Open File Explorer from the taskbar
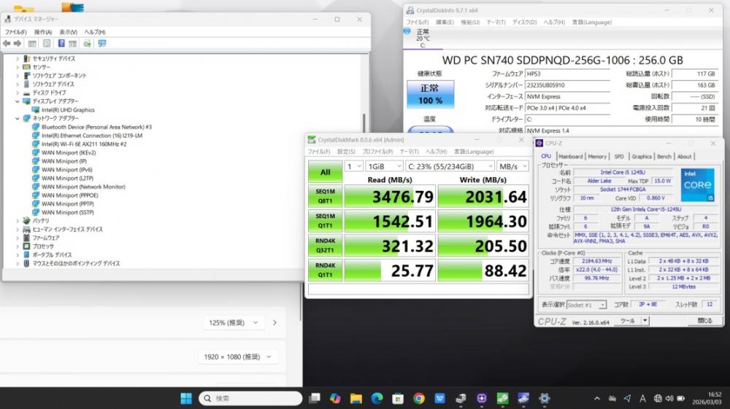 click(356, 398)
